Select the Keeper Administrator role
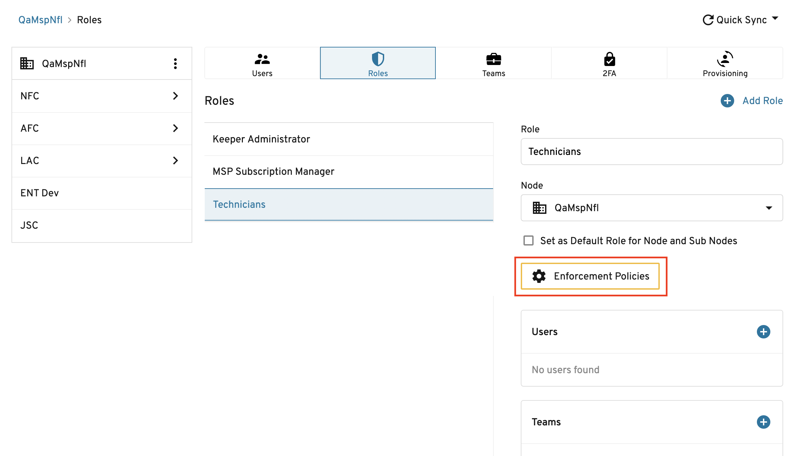Viewport: 796px width, 456px height. point(349,139)
